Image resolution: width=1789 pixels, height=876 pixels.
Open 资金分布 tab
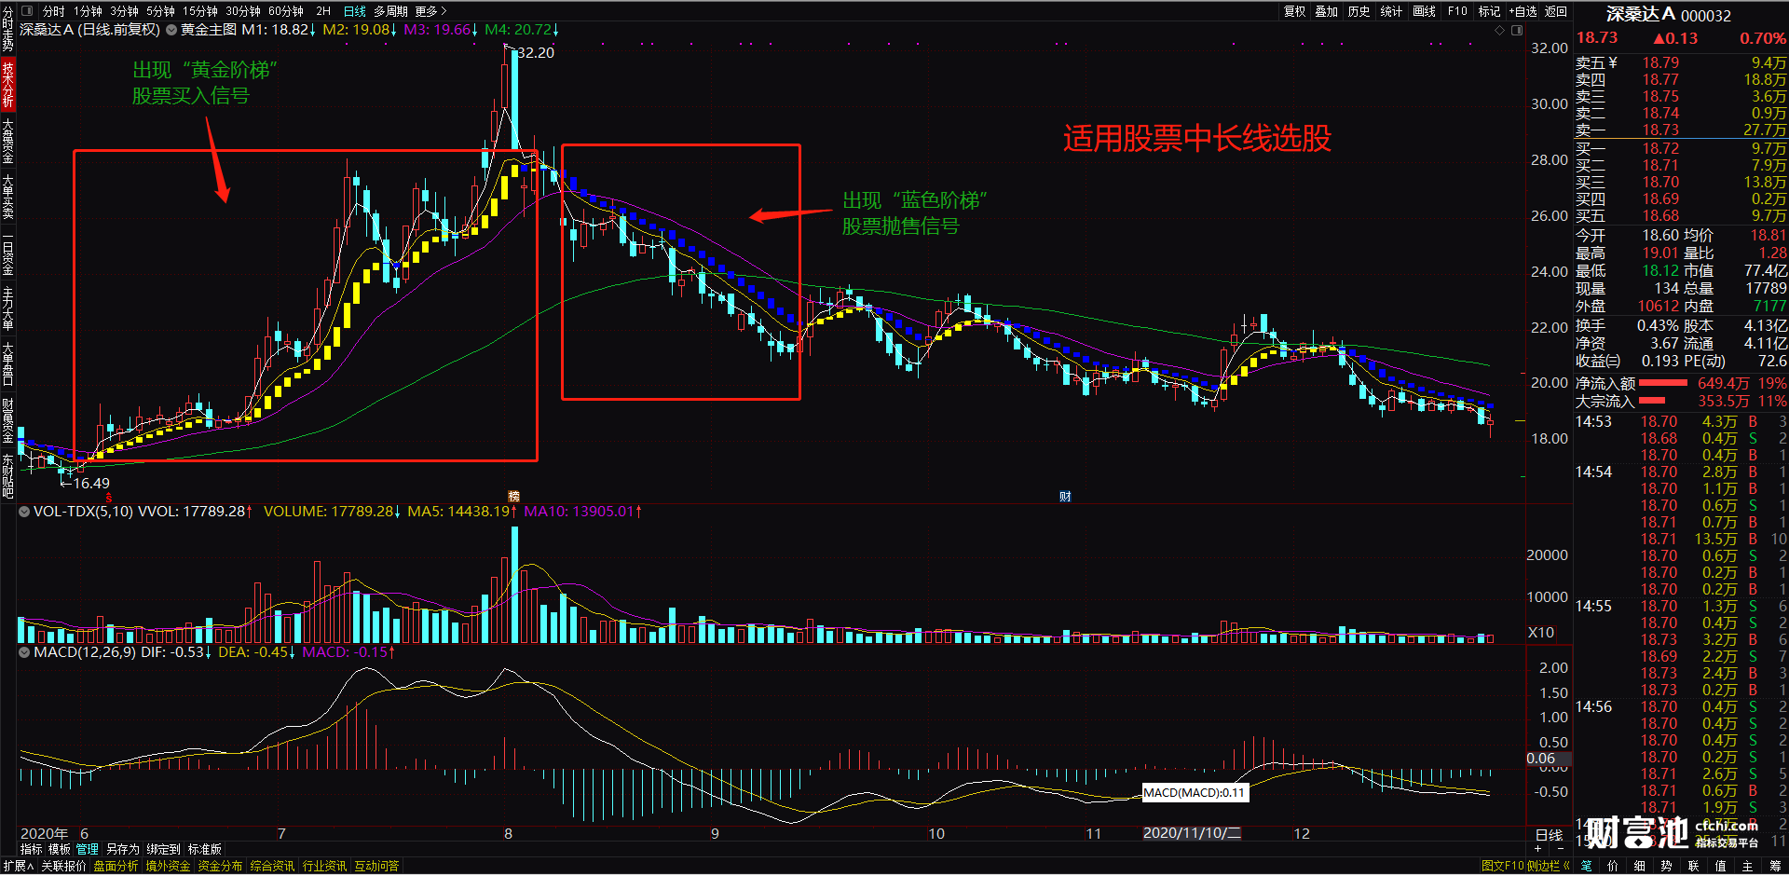coord(220,866)
